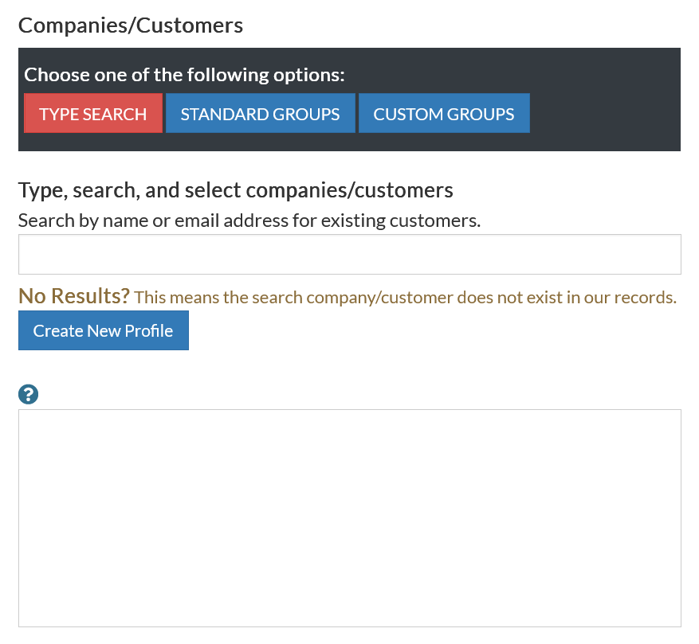
Task: Click the question mark help icon
Action: point(29,394)
